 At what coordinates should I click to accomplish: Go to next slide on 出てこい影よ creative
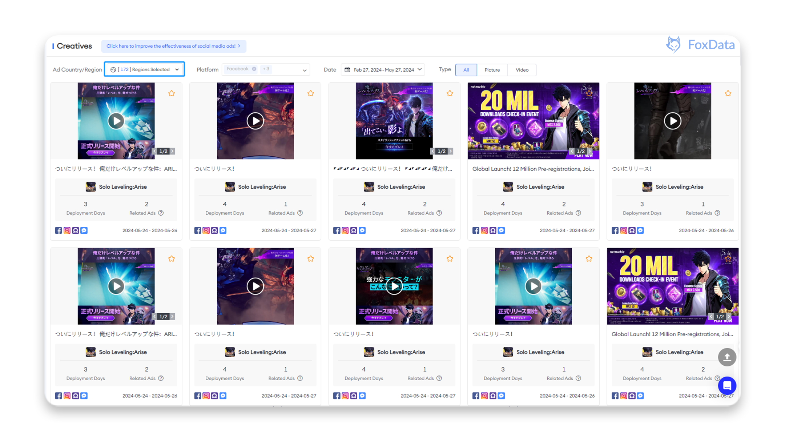click(451, 151)
